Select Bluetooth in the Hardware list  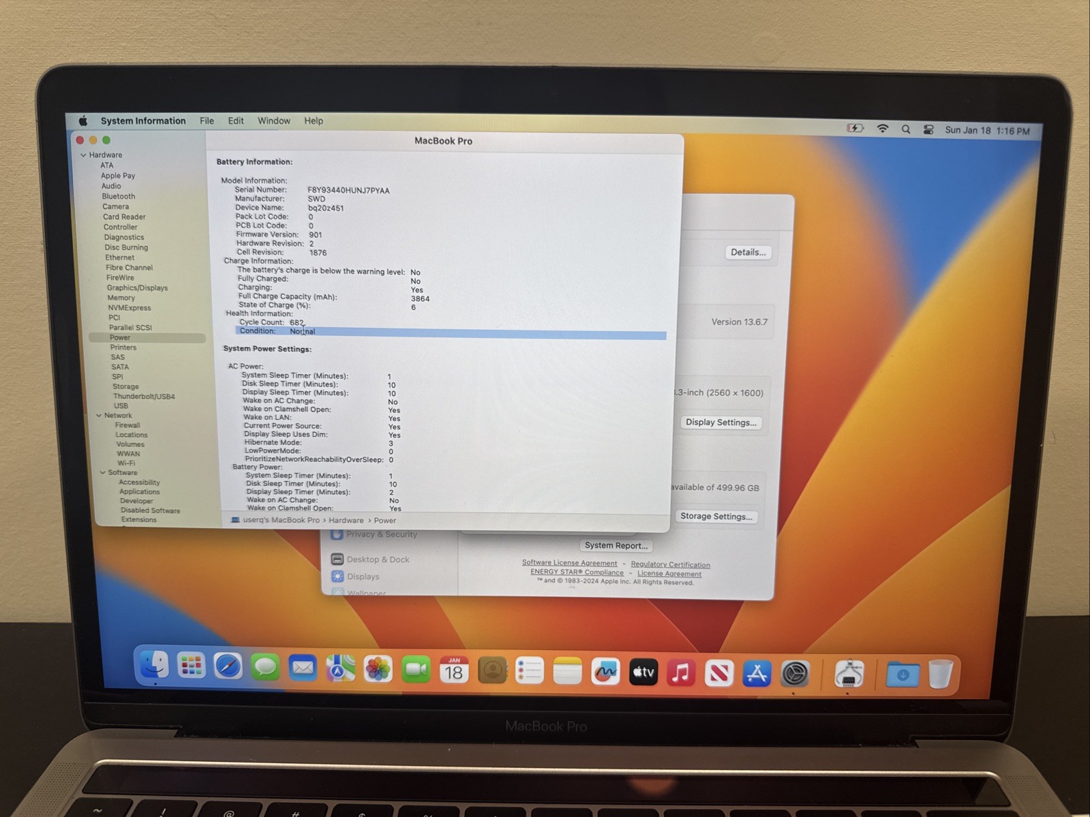119,196
